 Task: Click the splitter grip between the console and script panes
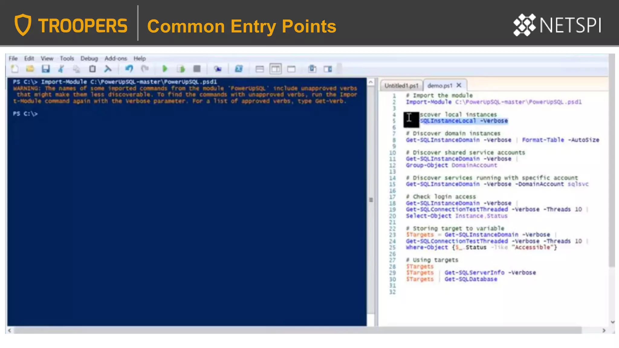pyautogui.click(x=371, y=200)
